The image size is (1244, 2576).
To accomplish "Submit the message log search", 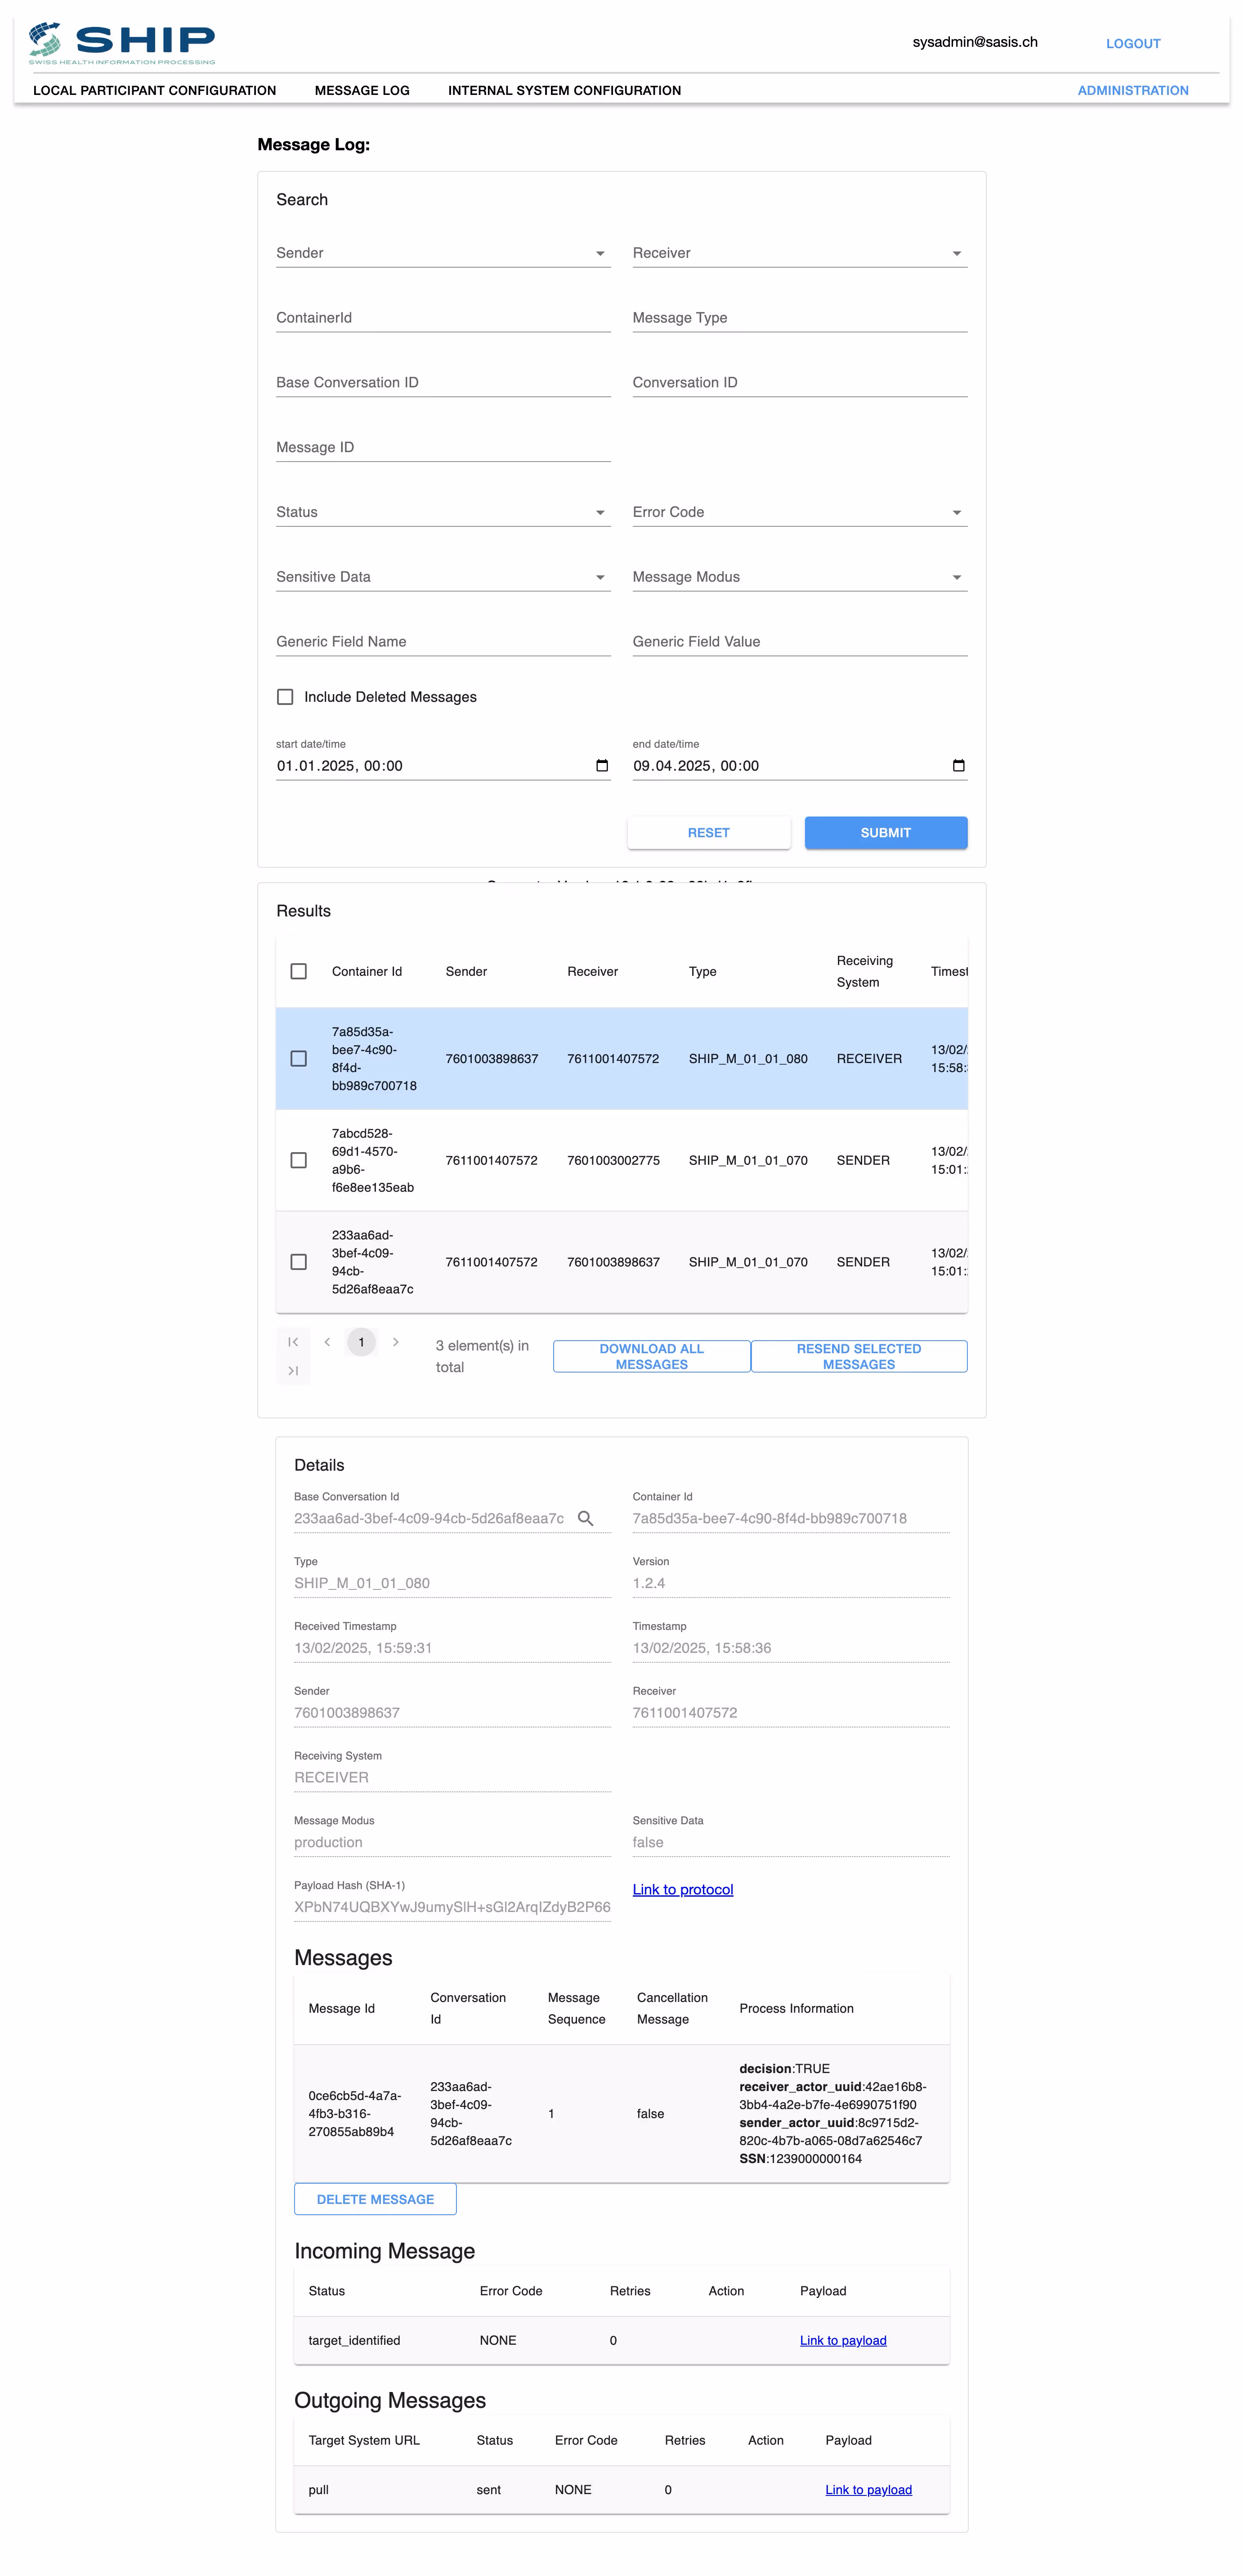I will 886,833.
